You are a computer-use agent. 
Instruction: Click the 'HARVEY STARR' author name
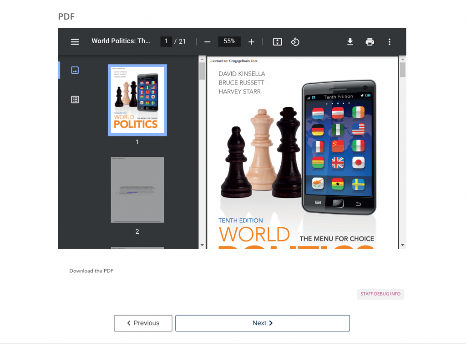coord(239,91)
